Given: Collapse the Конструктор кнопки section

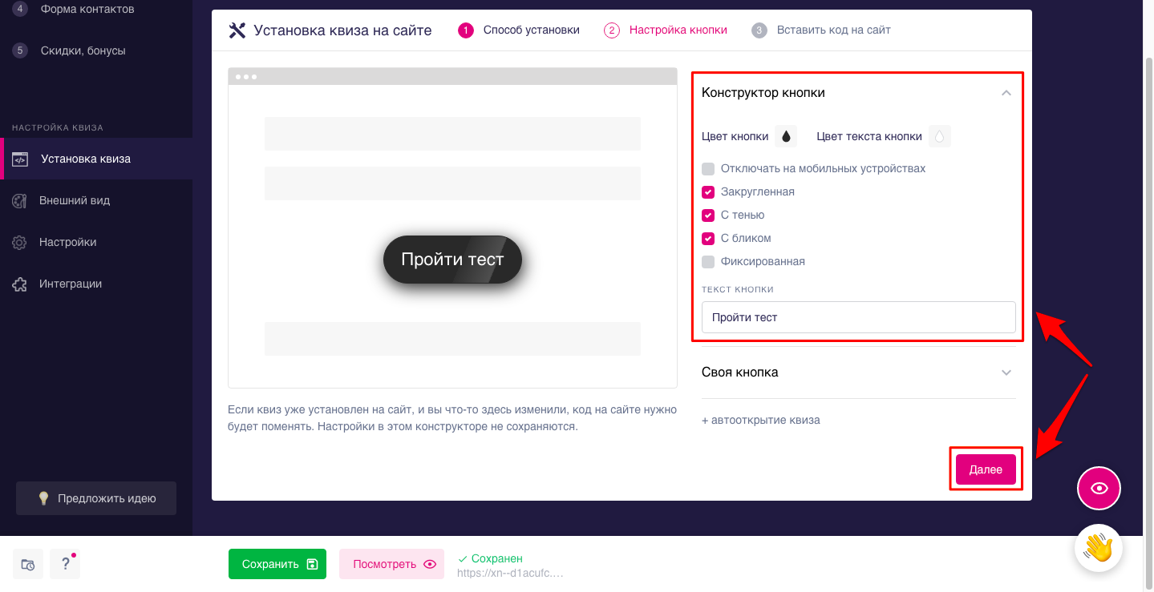Looking at the screenshot, I should [1006, 93].
